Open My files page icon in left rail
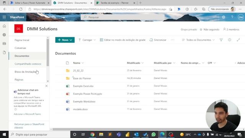This screenshot has height=138, width=245. pyautogui.click(x=4, y=53)
